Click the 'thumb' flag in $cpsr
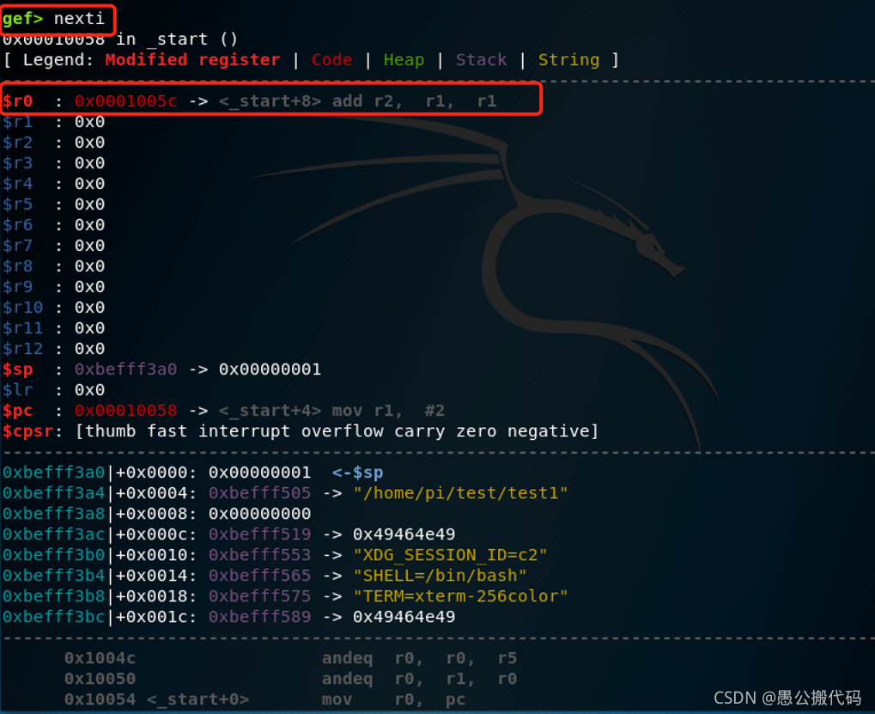The height and width of the screenshot is (714, 875). pyautogui.click(x=110, y=431)
